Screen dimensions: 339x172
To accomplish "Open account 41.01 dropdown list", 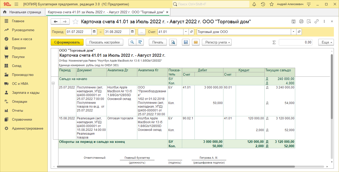I will coord(186,32).
